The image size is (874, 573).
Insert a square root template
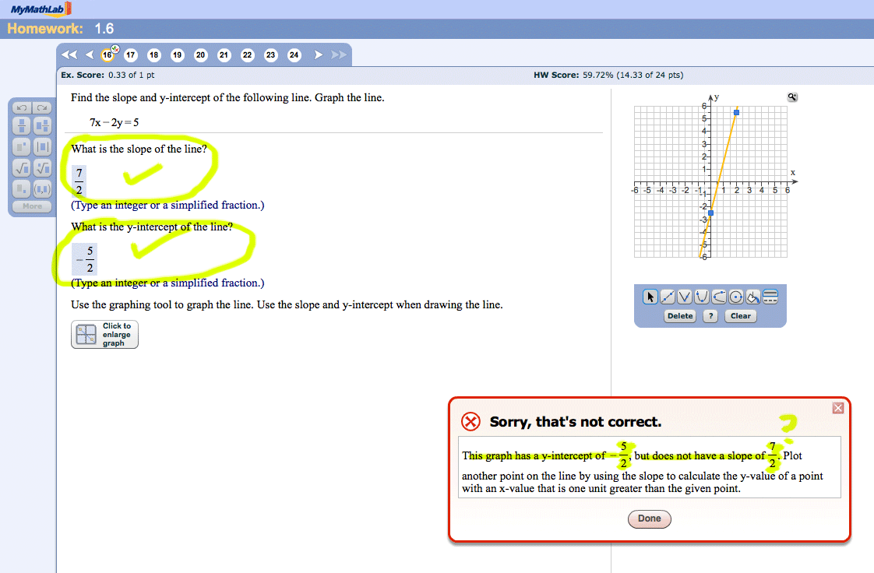[x=22, y=167]
